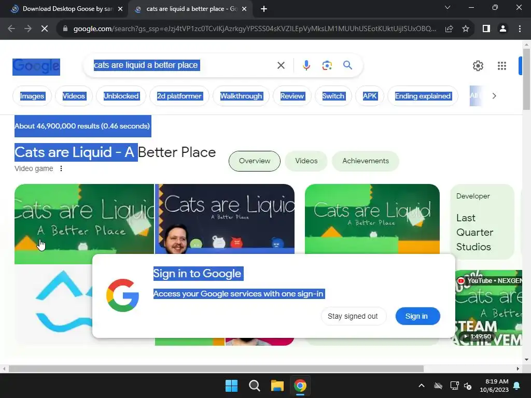Submit search with the magnifier icon
The height and width of the screenshot is (398, 531).
pyautogui.click(x=347, y=65)
